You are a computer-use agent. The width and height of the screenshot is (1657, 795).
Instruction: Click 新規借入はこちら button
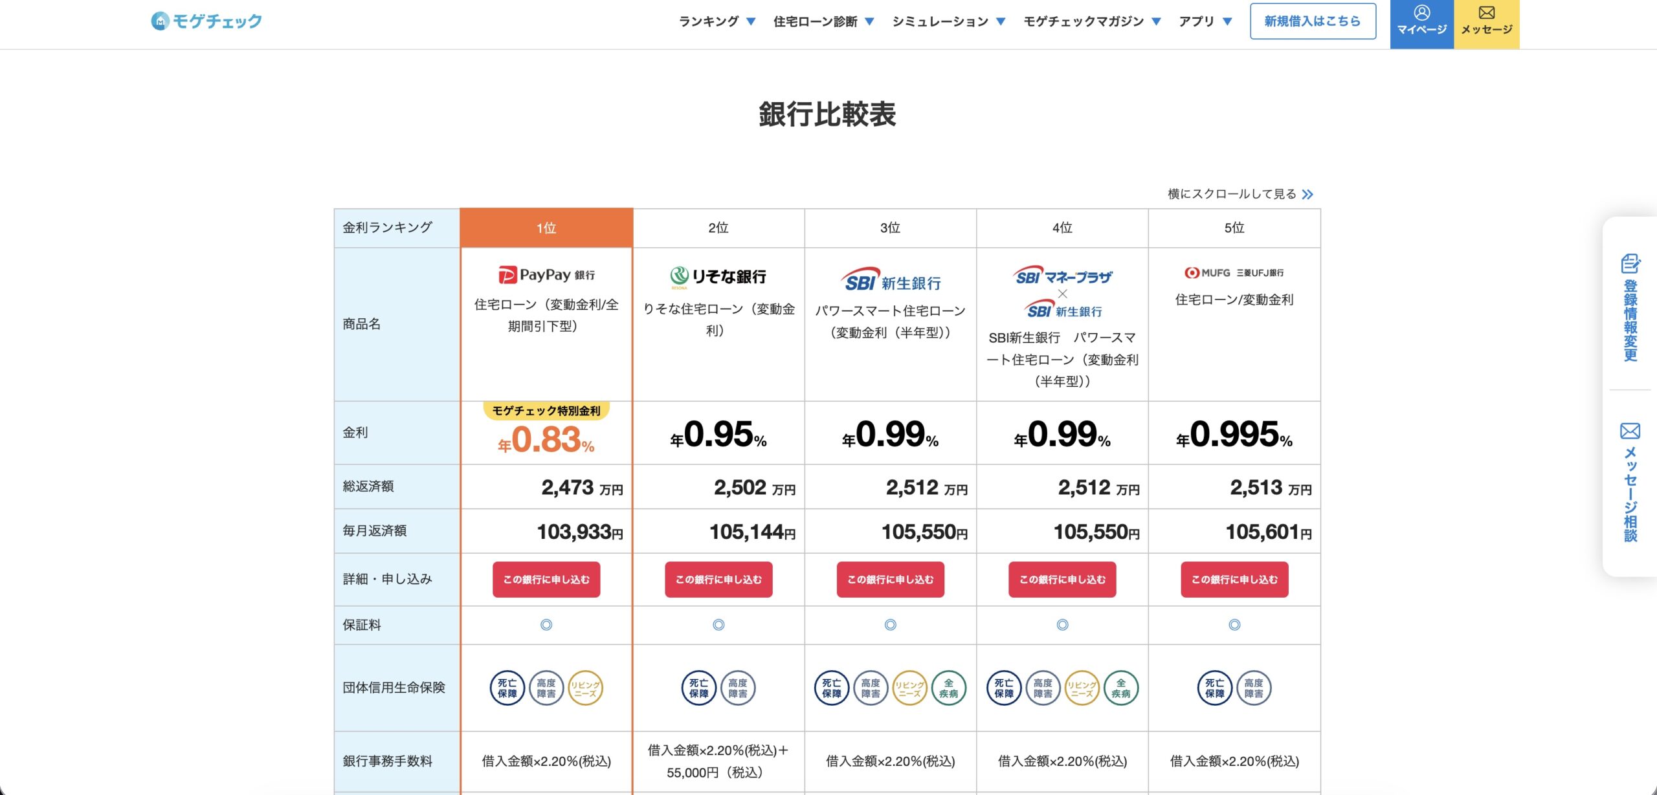(1313, 21)
